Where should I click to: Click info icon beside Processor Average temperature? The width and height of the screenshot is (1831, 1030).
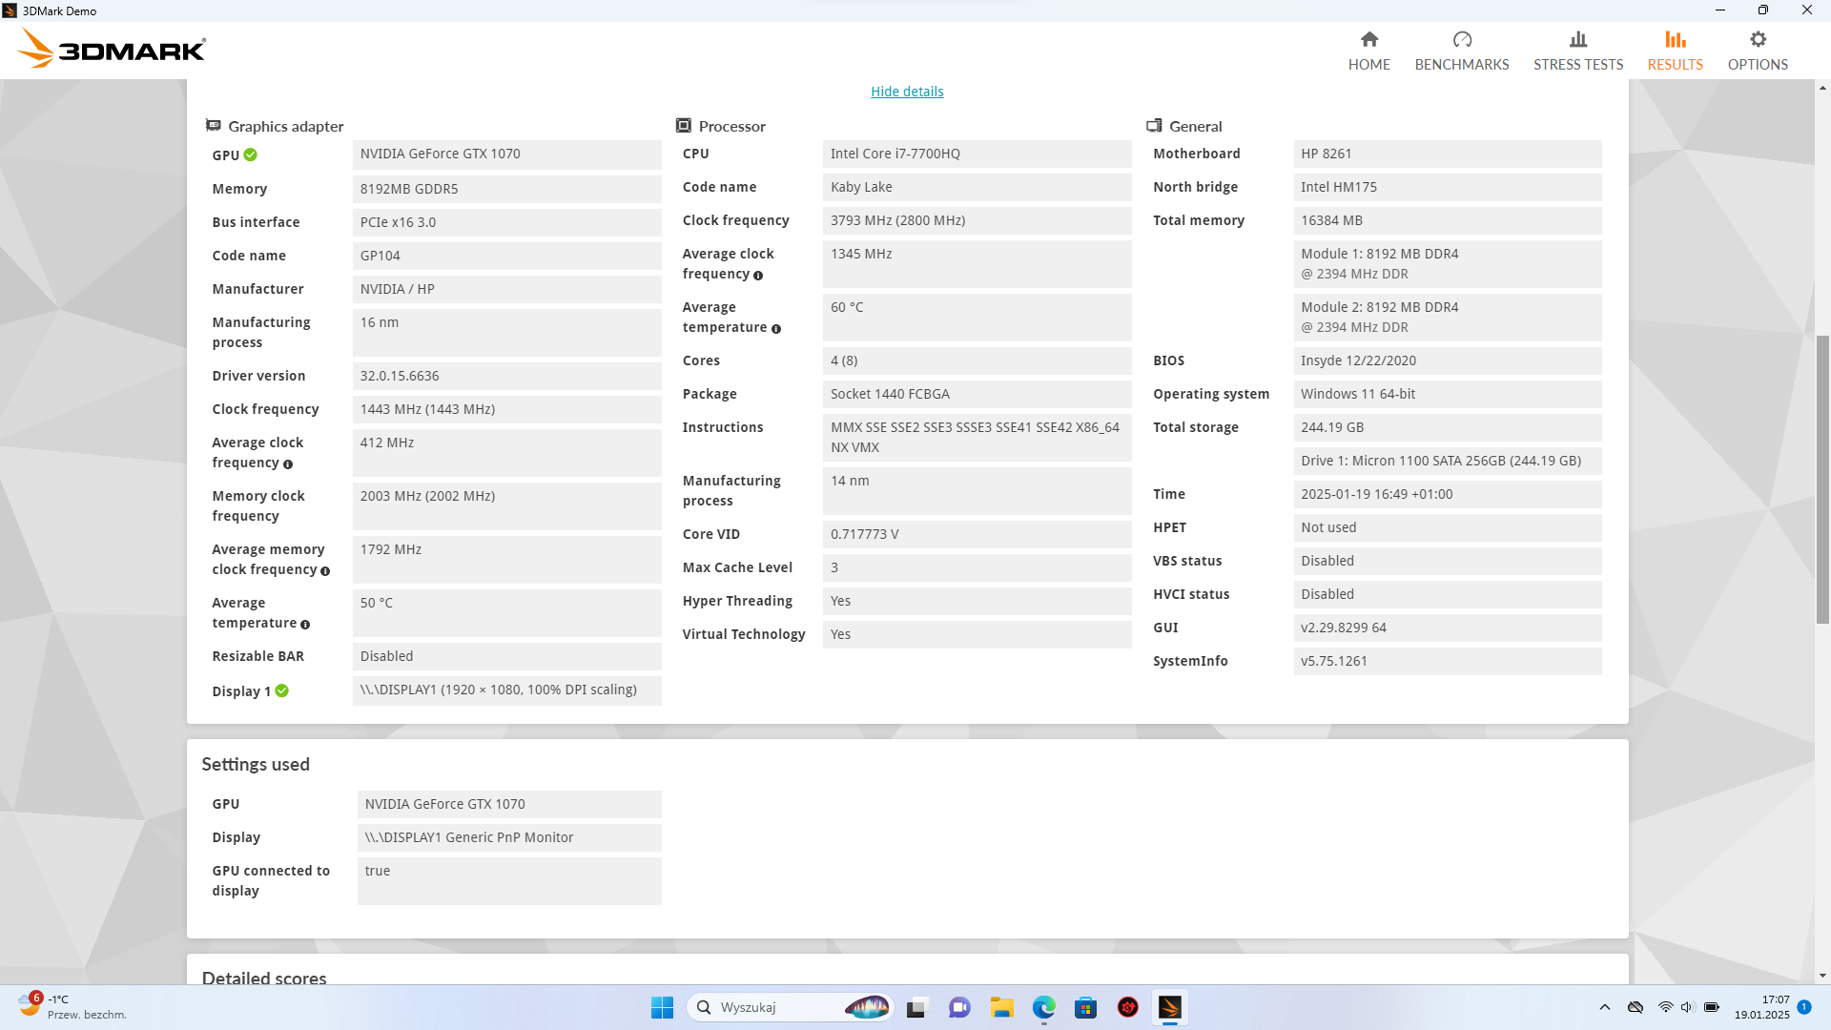click(775, 329)
